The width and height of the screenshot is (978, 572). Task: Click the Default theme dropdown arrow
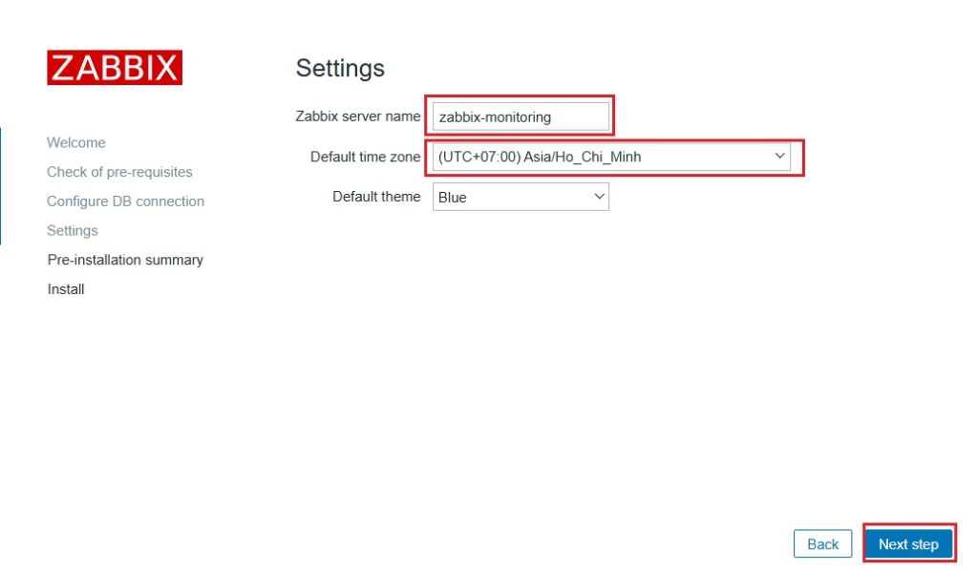coord(599,197)
